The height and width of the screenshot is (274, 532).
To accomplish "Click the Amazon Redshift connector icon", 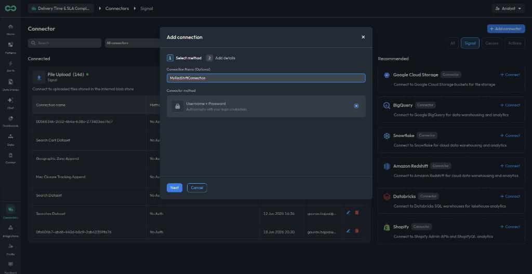I will (x=387, y=166).
